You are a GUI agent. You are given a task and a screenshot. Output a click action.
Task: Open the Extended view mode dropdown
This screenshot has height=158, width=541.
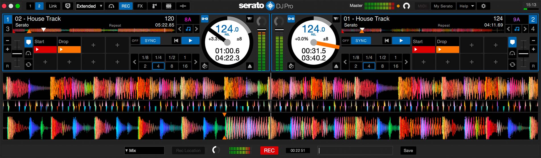89,6
